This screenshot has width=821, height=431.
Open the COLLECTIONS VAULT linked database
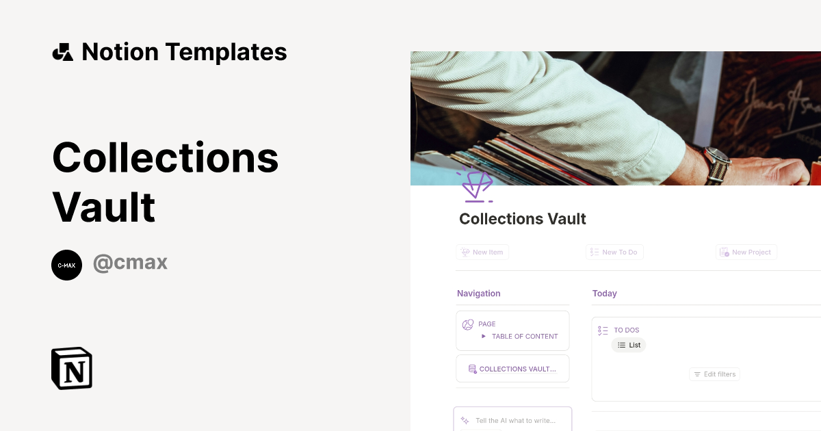(518, 368)
